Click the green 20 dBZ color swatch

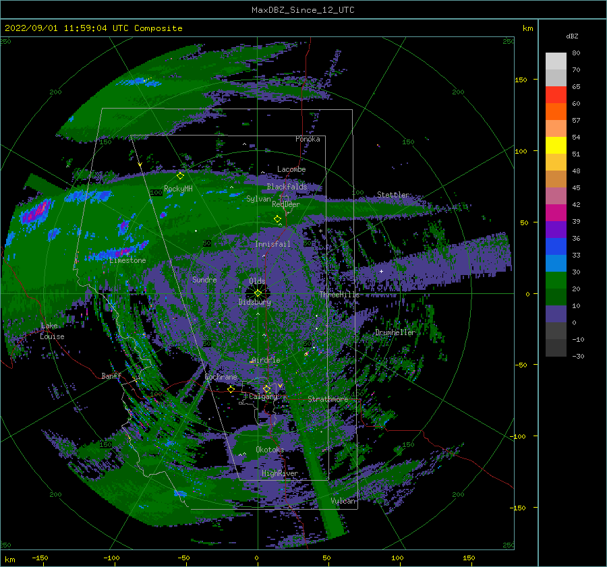(556, 280)
